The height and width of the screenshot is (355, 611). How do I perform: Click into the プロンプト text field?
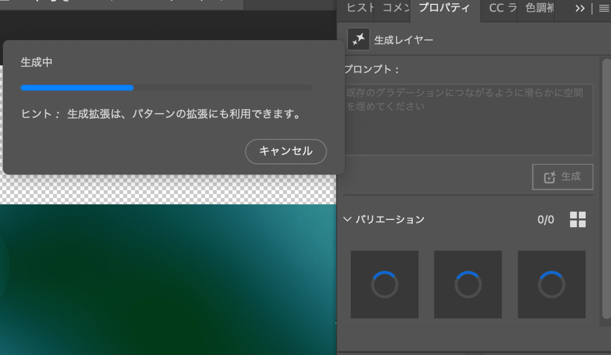[469, 120]
